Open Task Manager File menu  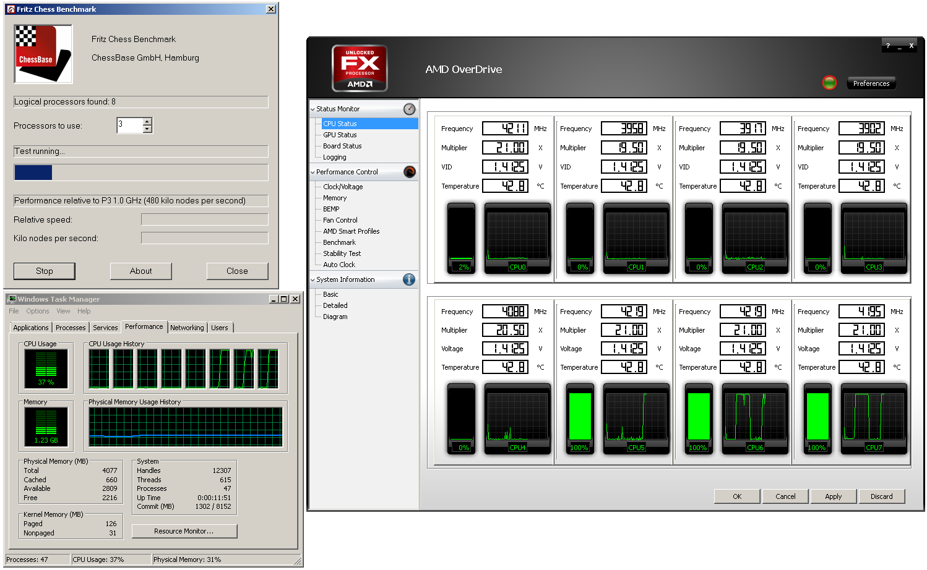pyautogui.click(x=14, y=311)
